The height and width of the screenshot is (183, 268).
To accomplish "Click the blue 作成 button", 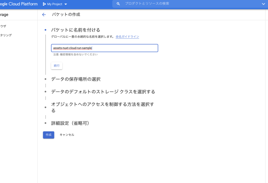I will (49, 135).
